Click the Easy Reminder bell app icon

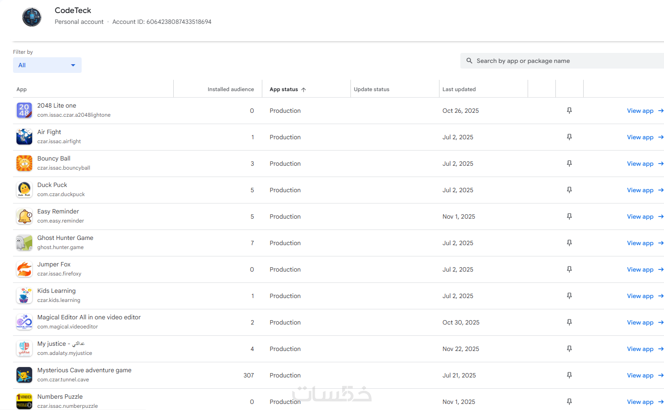click(x=24, y=216)
